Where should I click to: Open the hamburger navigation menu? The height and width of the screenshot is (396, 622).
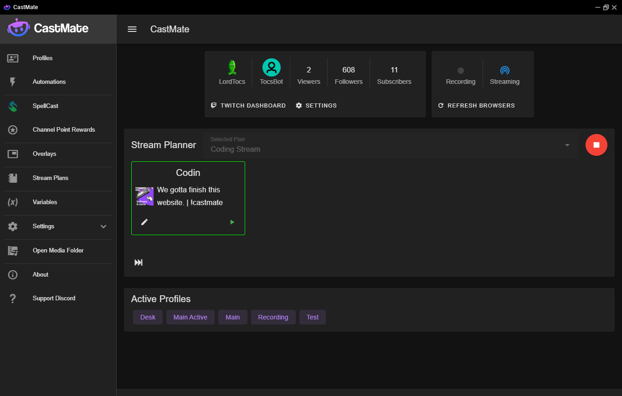pyautogui.click(x=132, y=29)
